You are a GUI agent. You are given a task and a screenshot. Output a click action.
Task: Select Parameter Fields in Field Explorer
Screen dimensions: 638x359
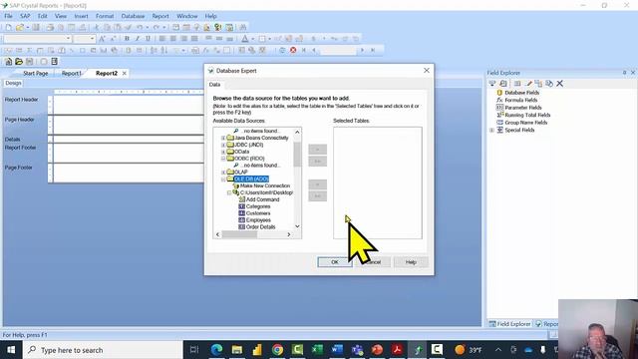point(522,108)
